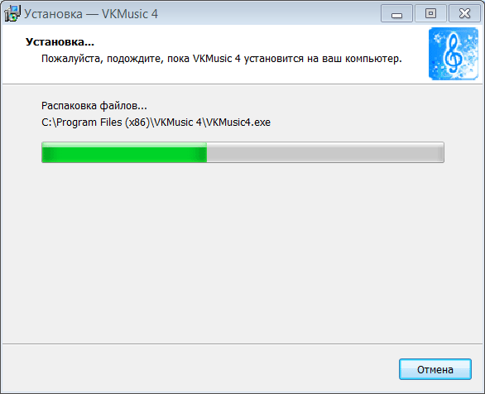Click the bold 'Установка...' heading

(x=60, y=41)
